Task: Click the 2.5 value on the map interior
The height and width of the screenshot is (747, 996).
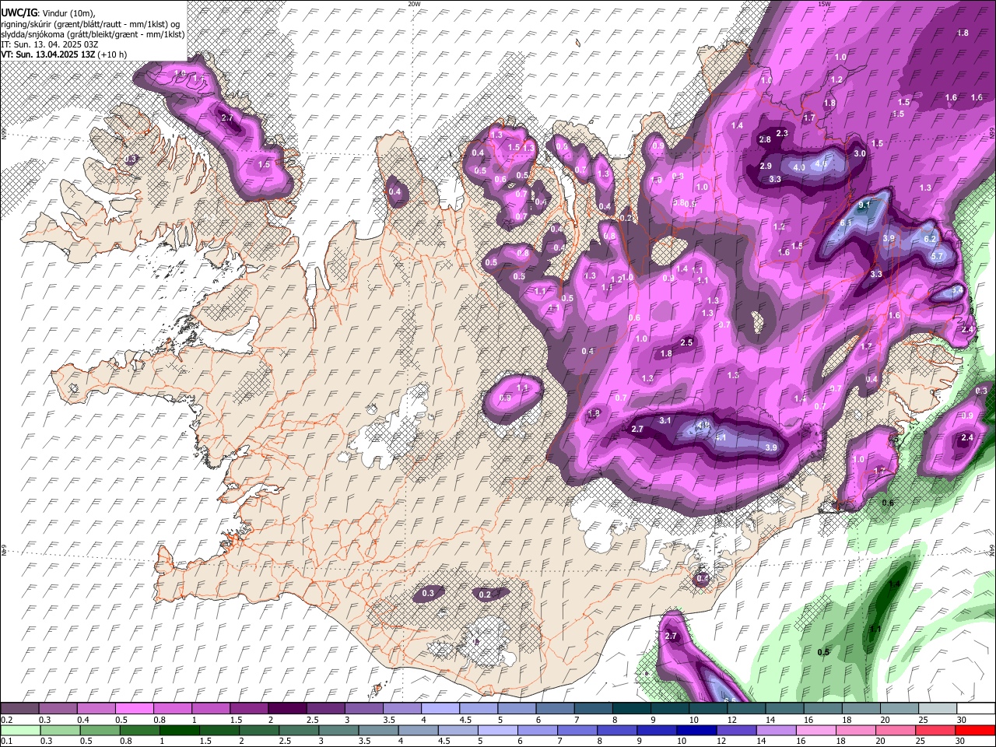Action: pos(686,343)
